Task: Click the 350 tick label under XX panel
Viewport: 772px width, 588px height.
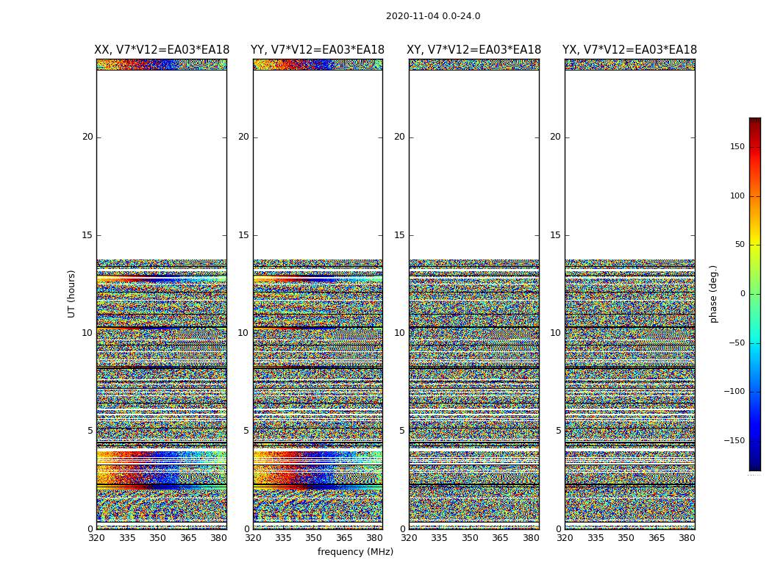Action: [157, 538]
